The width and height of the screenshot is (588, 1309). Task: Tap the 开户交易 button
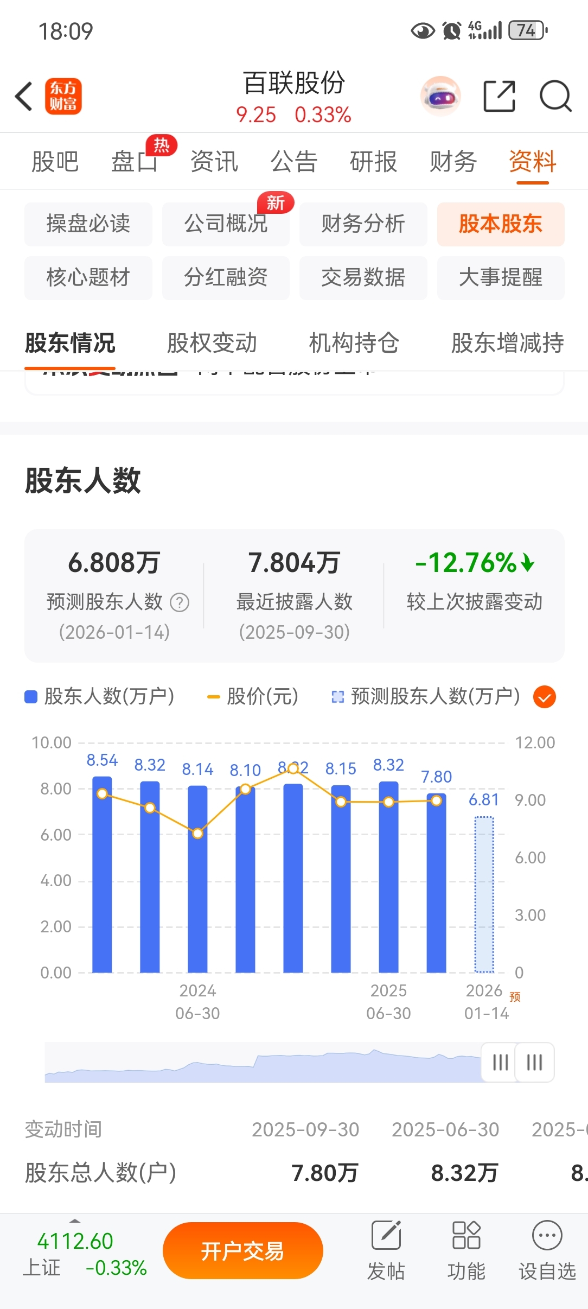243,1251
